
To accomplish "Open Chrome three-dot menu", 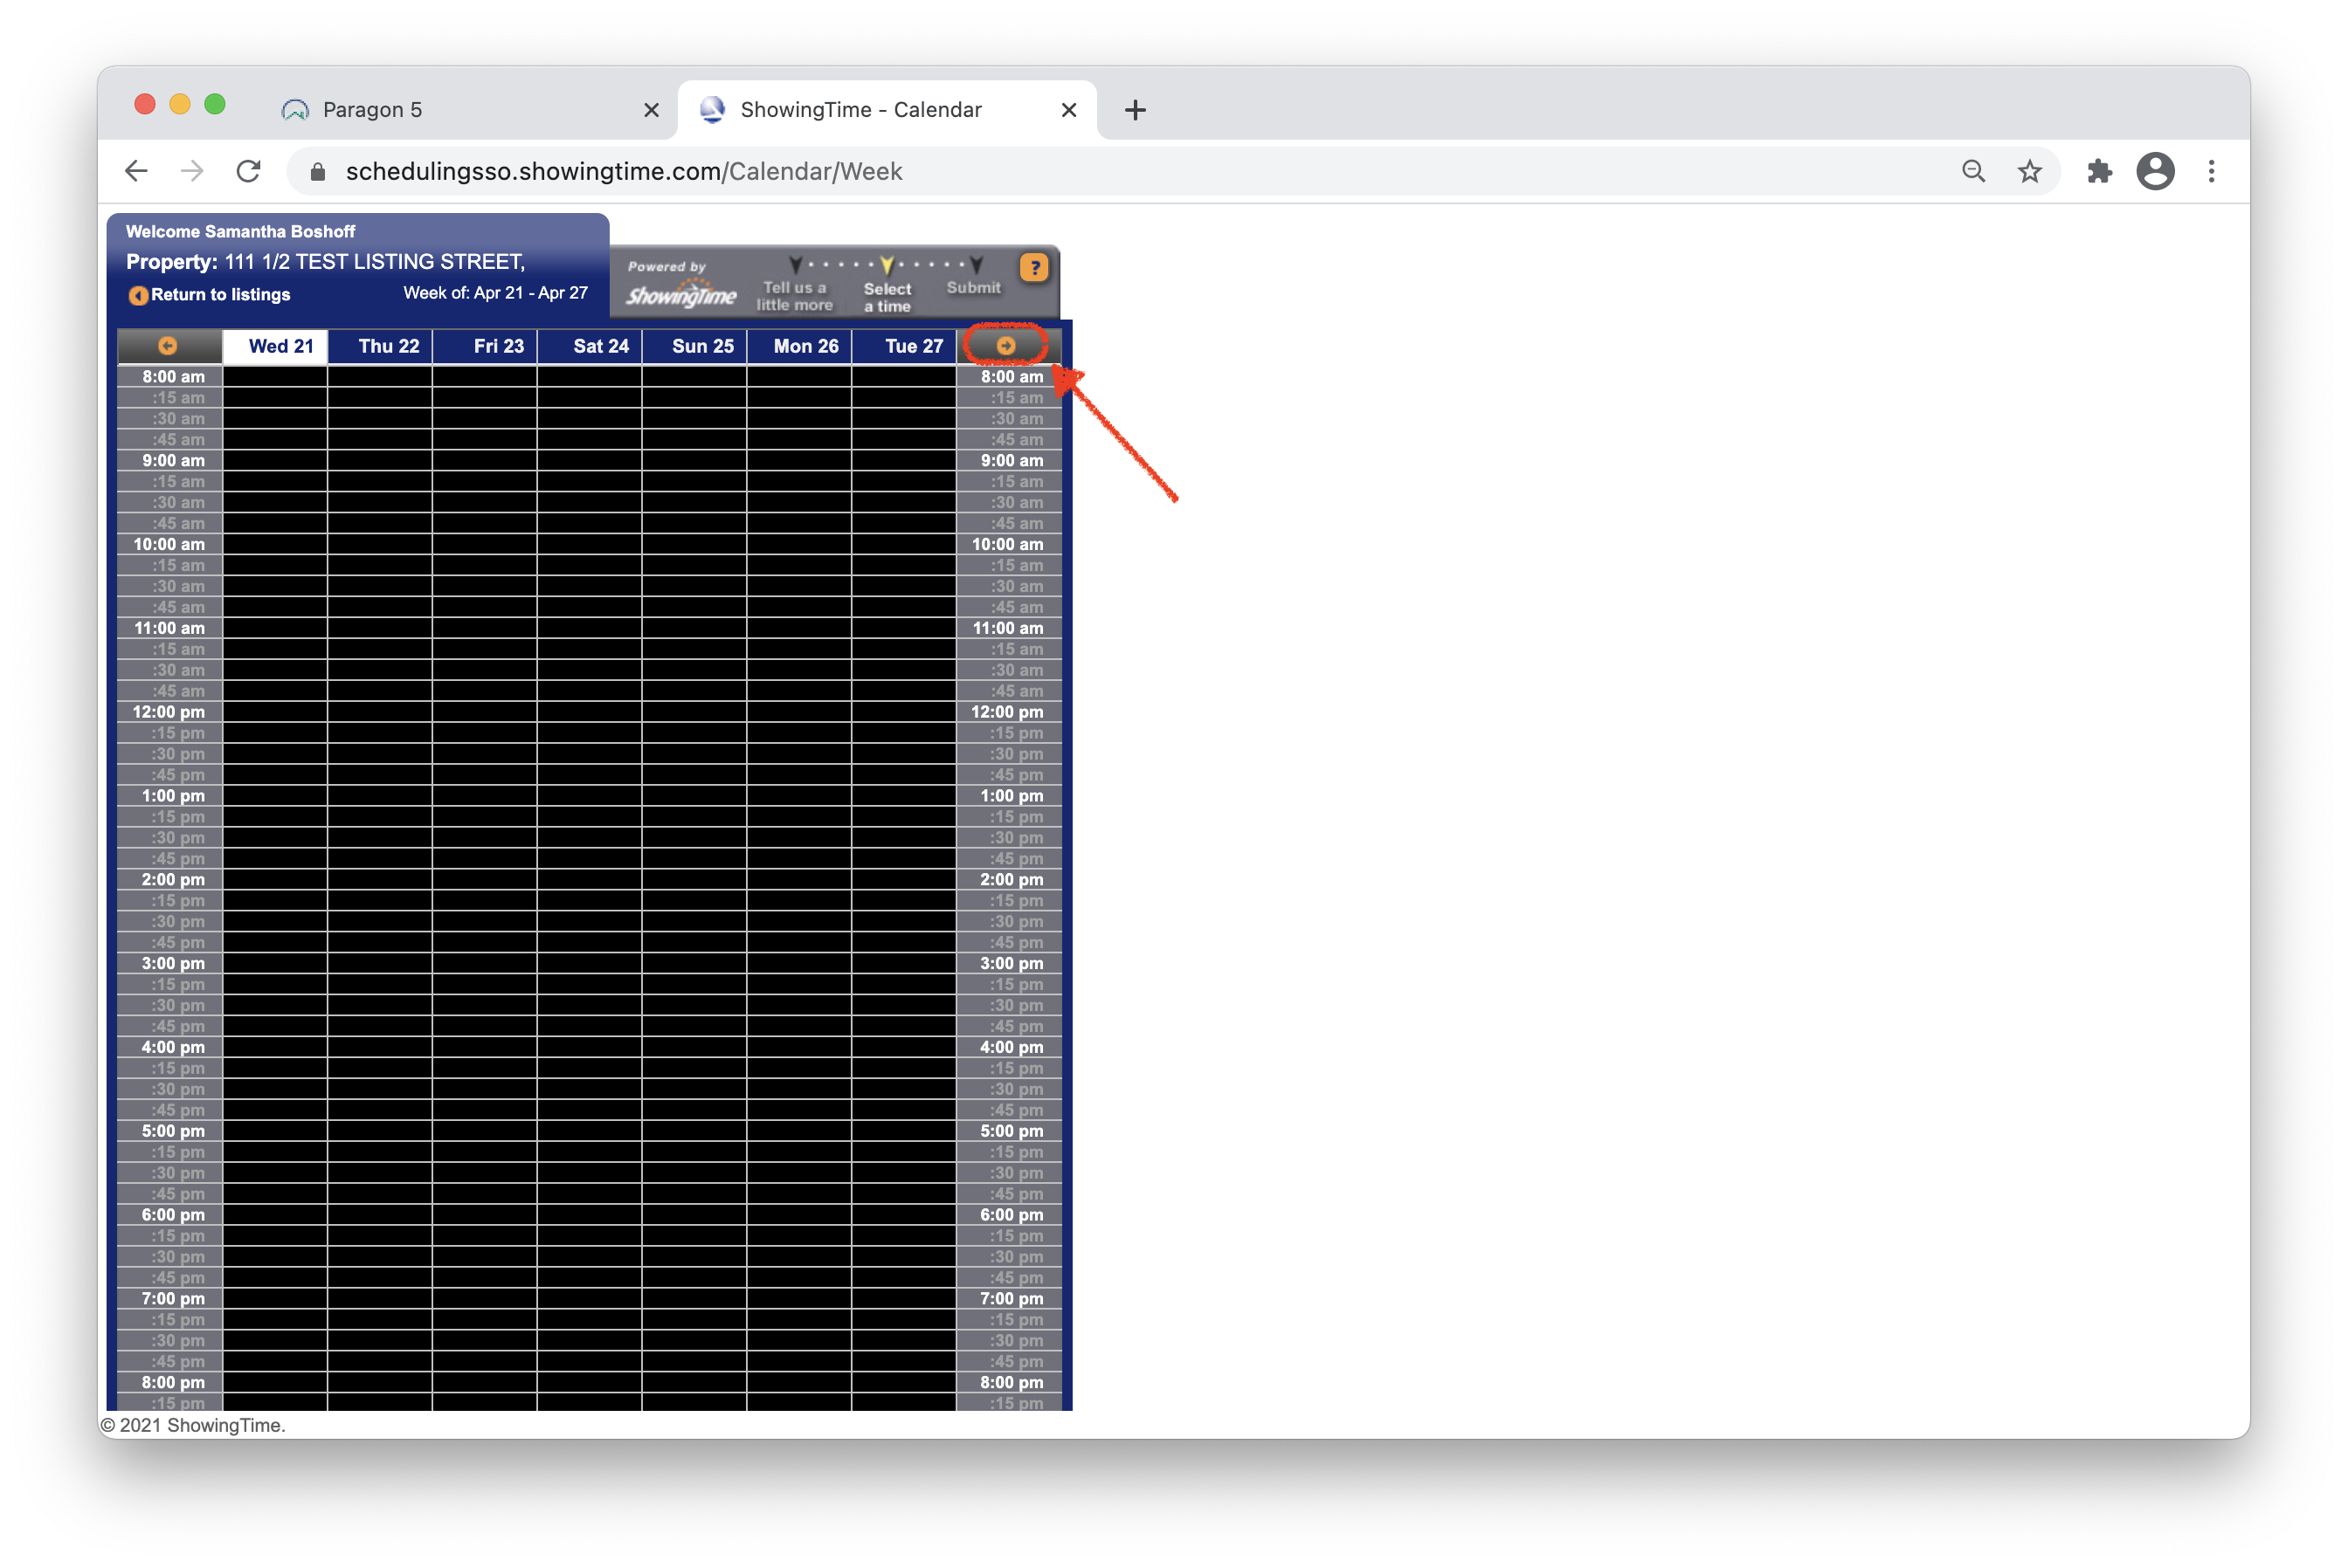I will tap(2211, 171).
